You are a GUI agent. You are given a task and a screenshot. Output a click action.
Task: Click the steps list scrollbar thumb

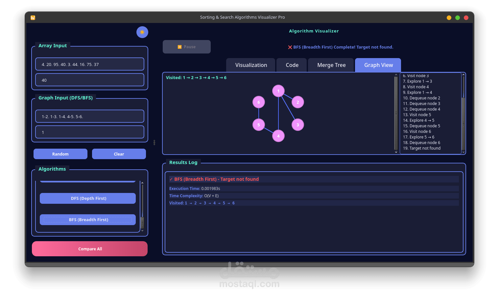463,124
